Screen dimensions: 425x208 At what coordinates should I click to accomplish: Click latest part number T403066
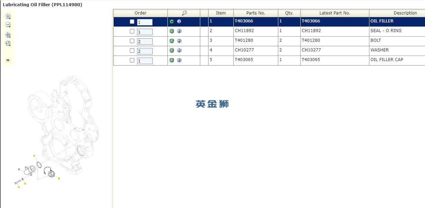coord(311,21)
